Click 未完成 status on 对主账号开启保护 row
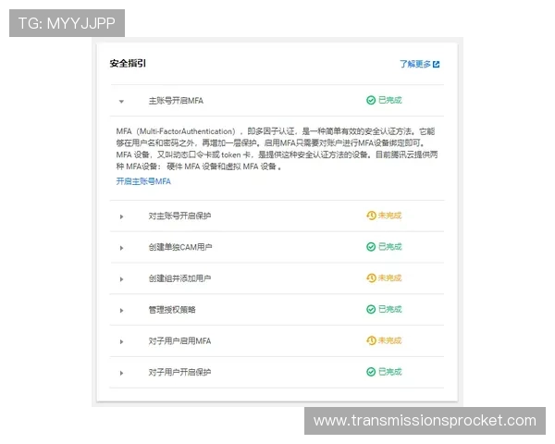 tap(389, 216)
